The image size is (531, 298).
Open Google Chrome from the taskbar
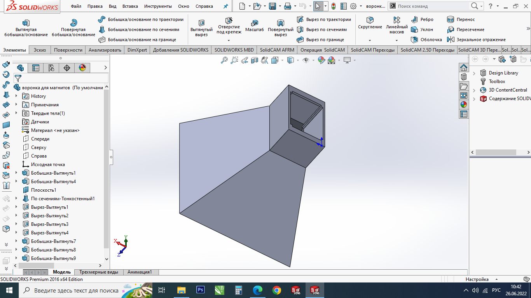[276, 290]
